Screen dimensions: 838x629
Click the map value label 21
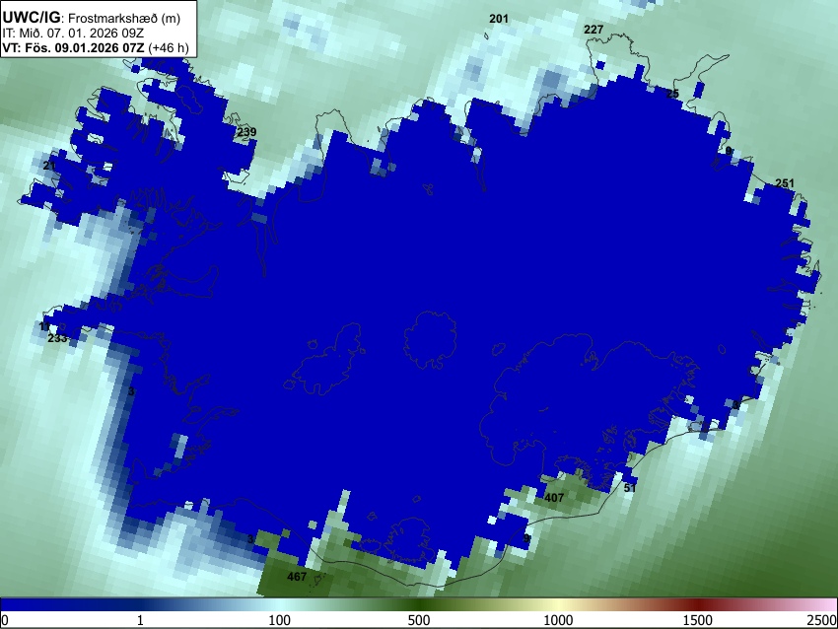point(49,166)
